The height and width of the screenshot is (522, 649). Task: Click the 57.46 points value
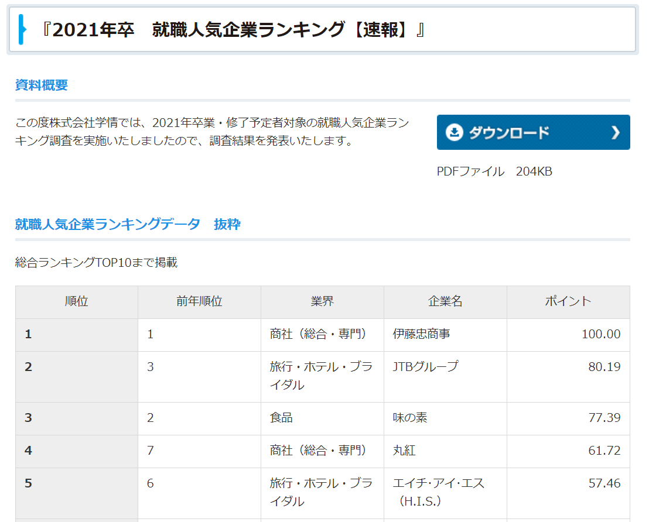click(x=604, y=483)
